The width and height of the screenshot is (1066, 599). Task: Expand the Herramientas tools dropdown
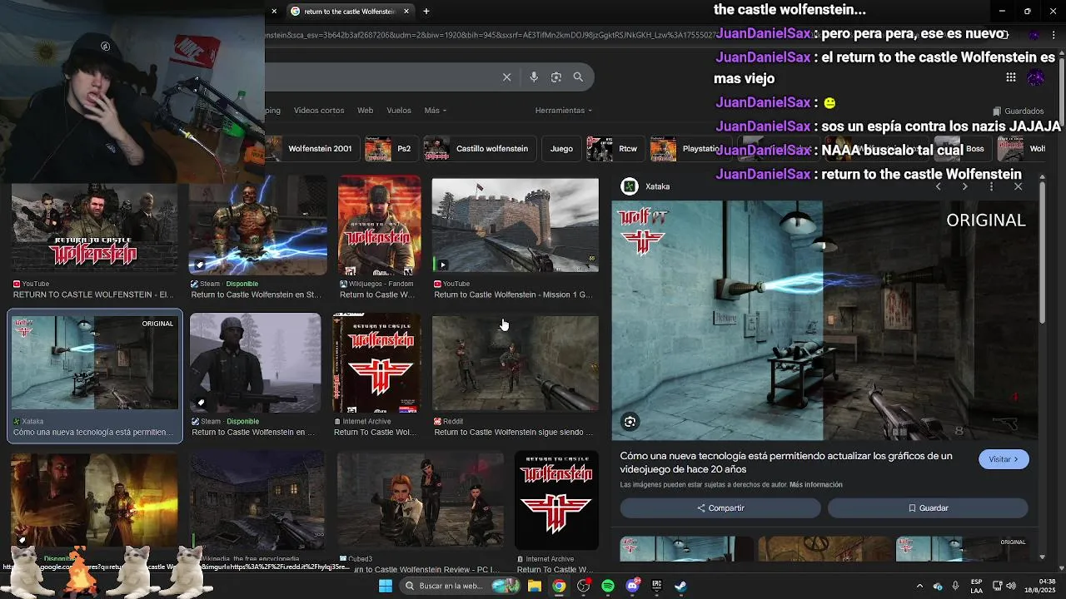pos(564,110)
